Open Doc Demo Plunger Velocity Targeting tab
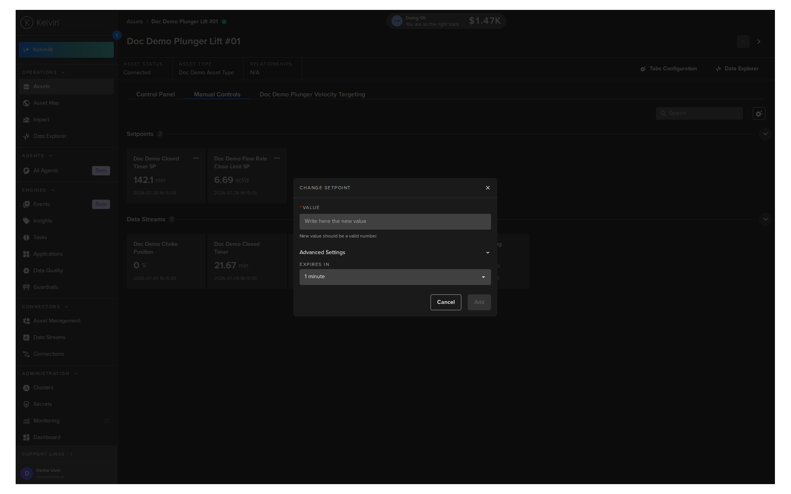The image size is (791, 494). [312, 94]
